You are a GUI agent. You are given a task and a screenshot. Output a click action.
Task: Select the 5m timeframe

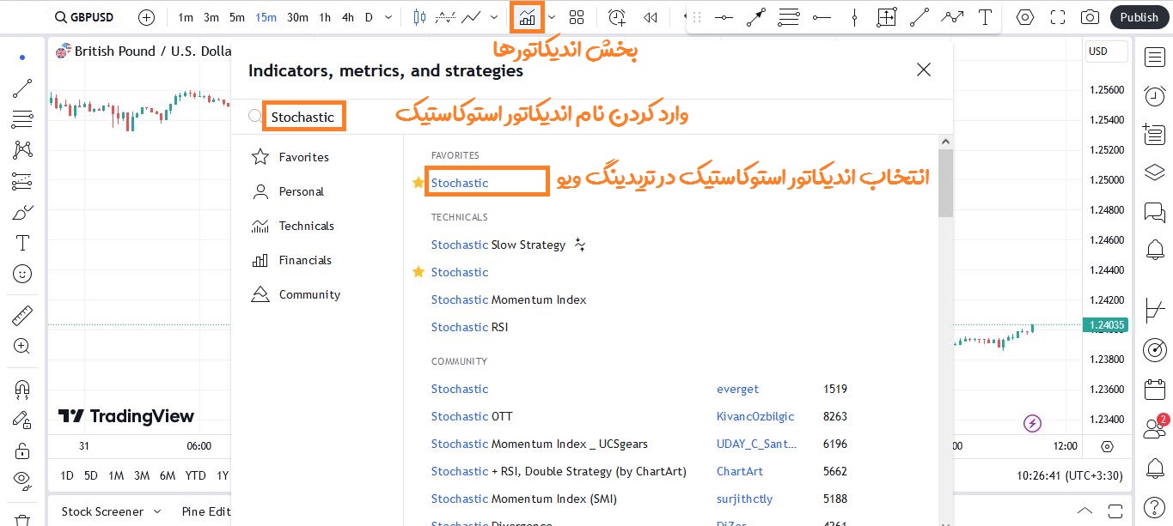(237, 17)
